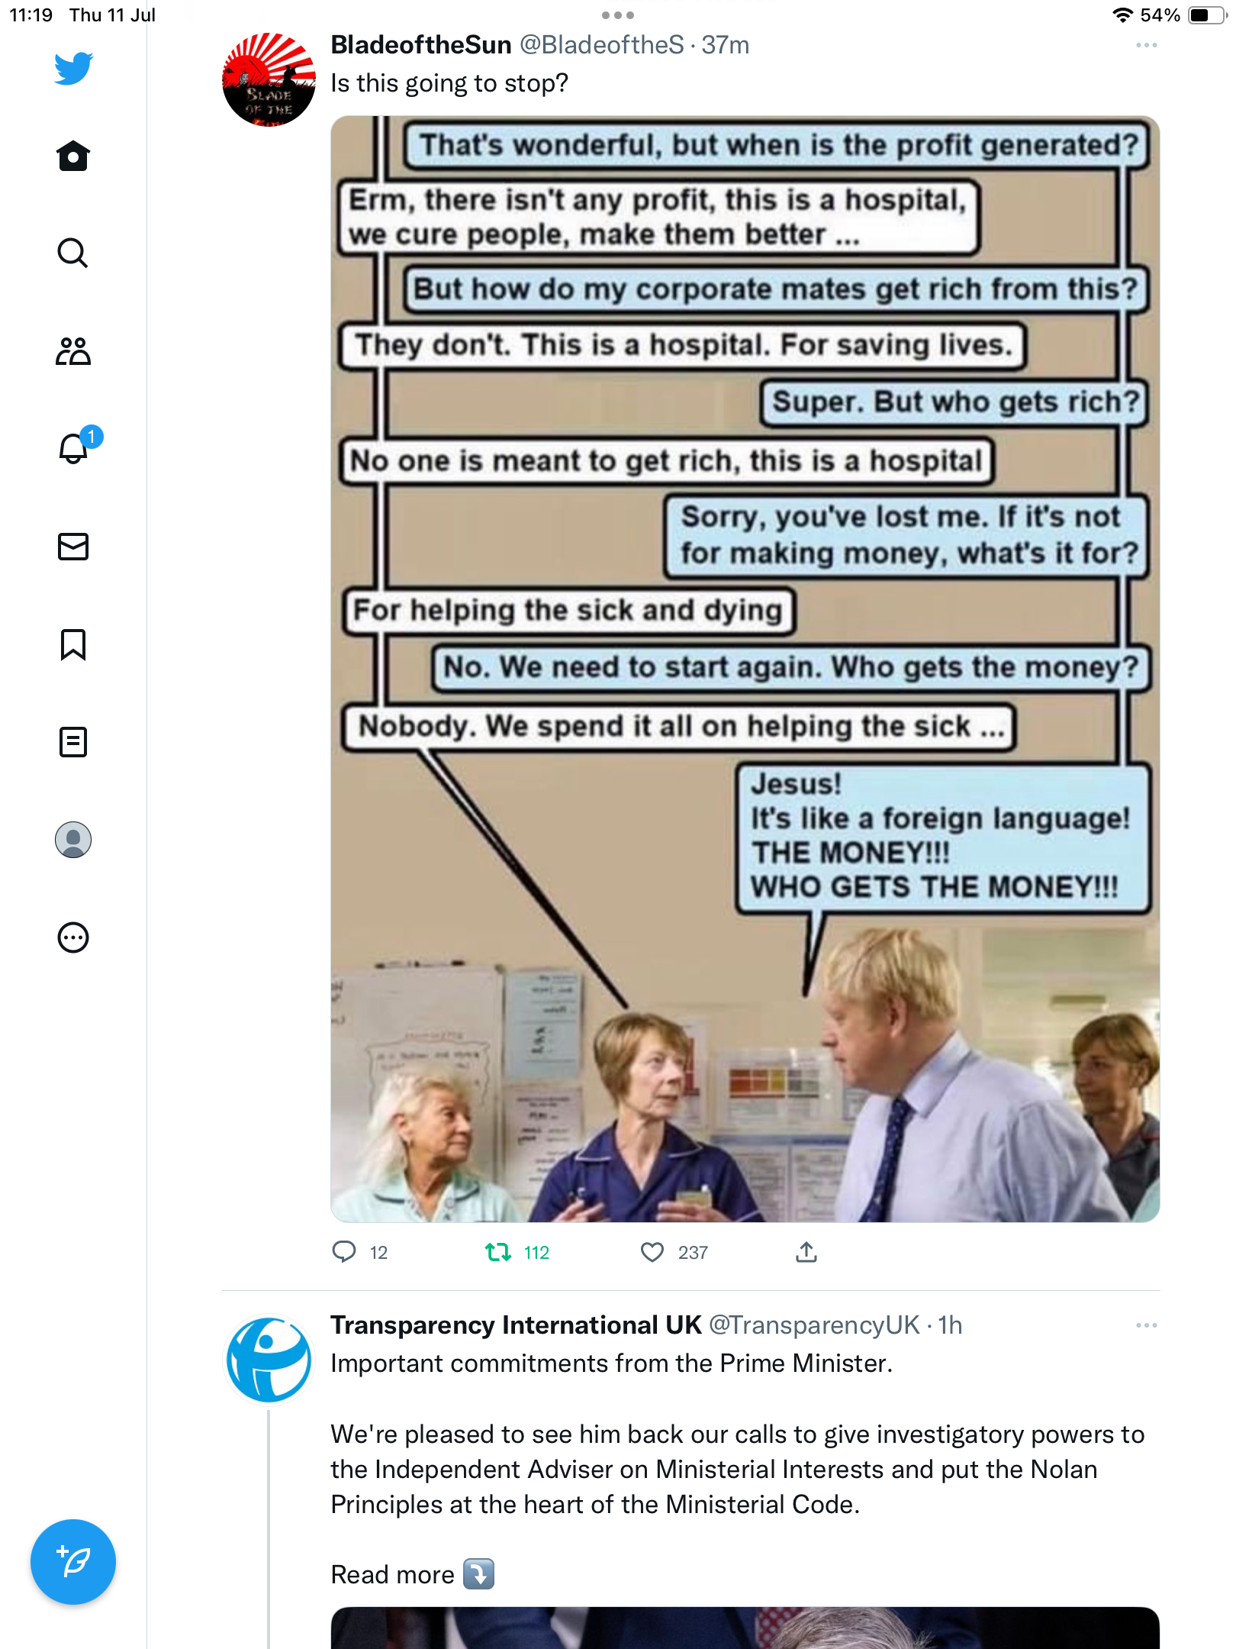Open the Search magnifier in sidebar

[73, 253]
